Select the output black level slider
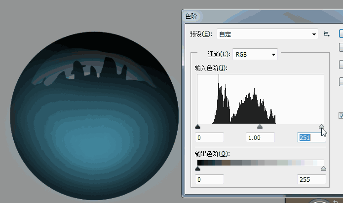This screenshot has width=343, height=203. pos(197,169)
